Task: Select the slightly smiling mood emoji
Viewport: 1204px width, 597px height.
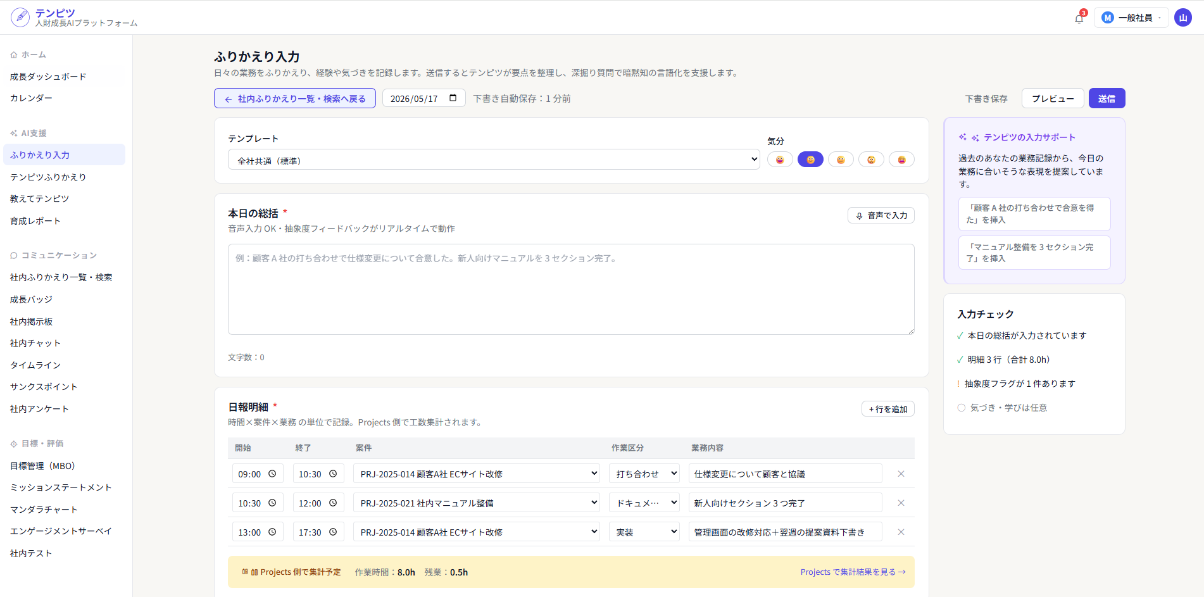Action: [x=810, y=160]
